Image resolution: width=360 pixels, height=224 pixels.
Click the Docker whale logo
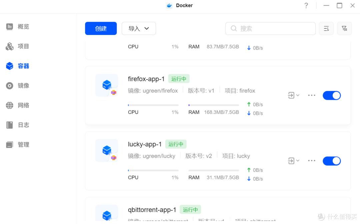[x=169, y=6]
